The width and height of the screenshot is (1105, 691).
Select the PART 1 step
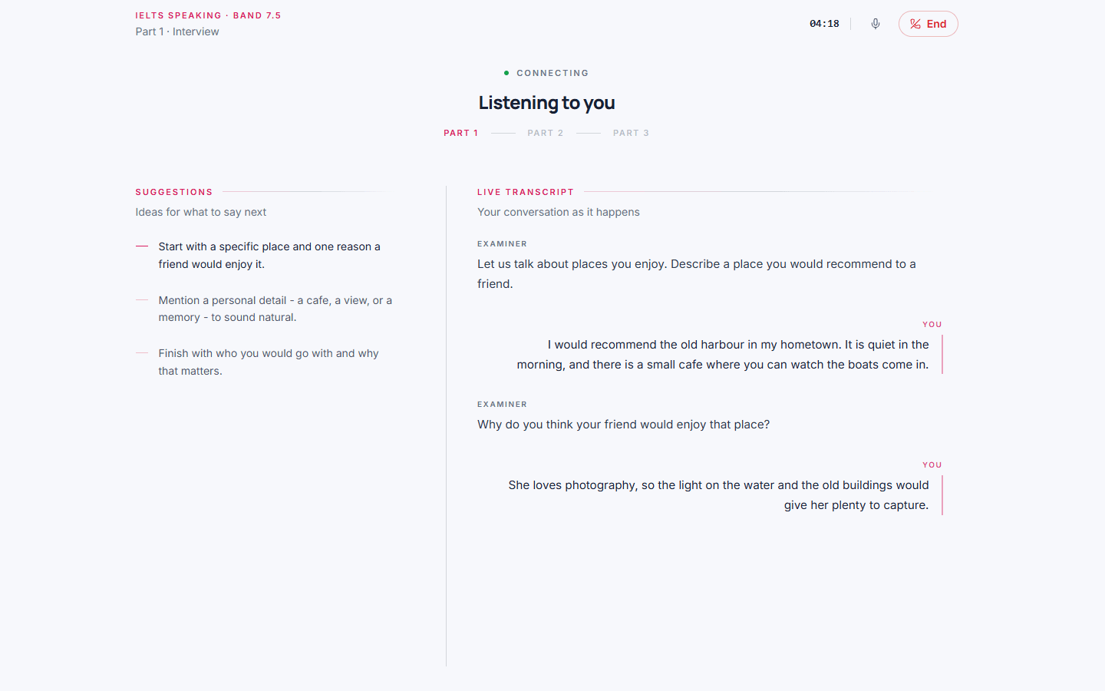460,133
